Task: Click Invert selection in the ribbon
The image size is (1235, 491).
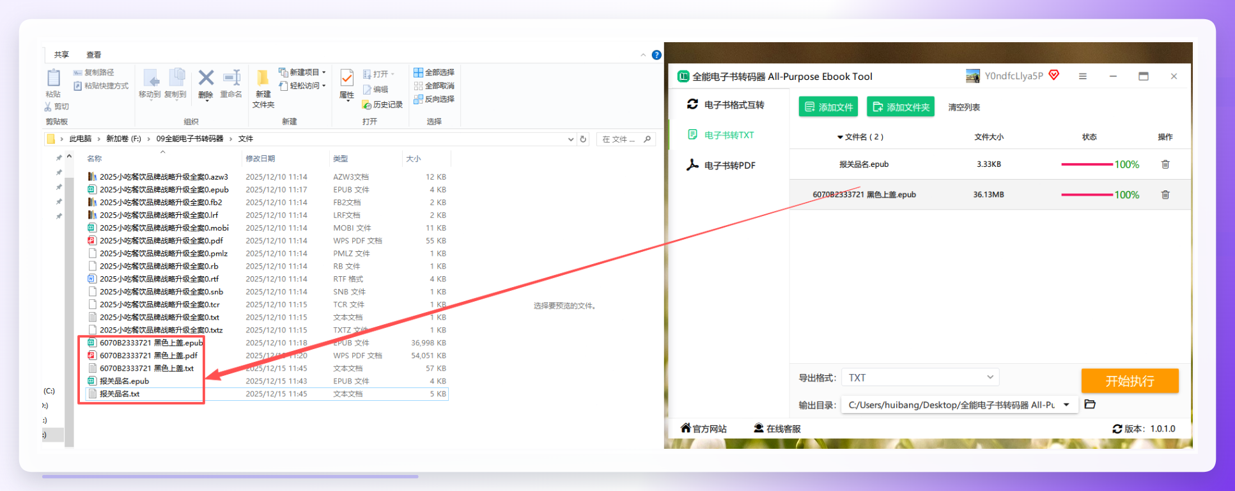Action: [434, 99]
